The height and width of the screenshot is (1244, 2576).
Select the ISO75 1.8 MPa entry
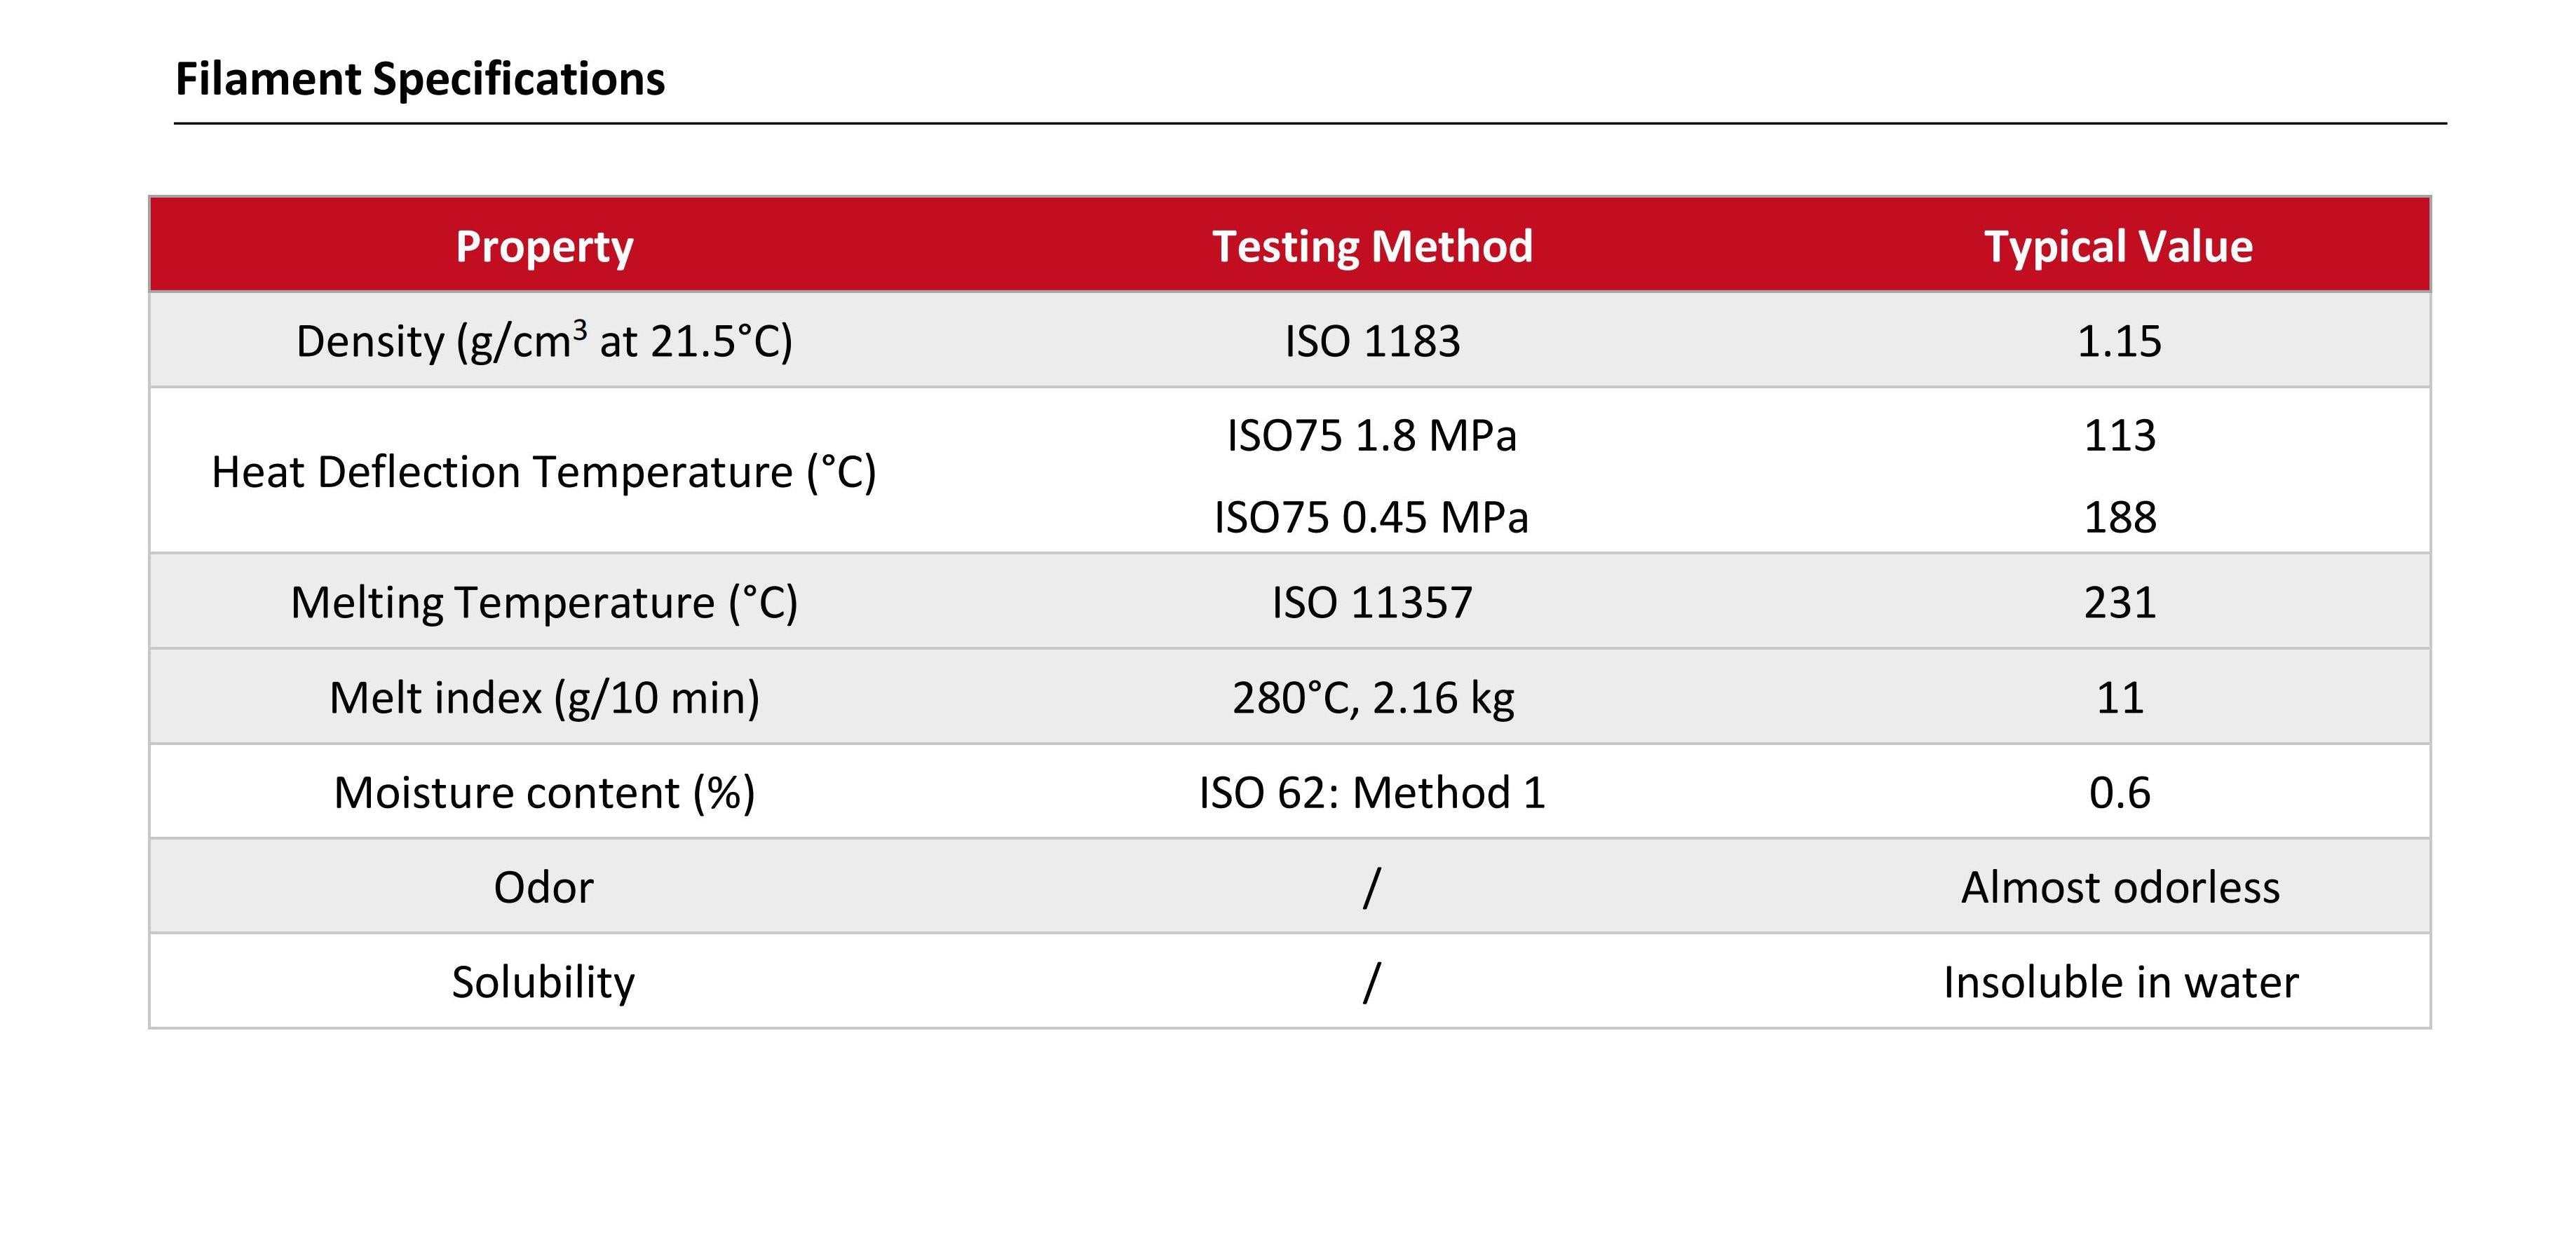[x=1372, y=436]
